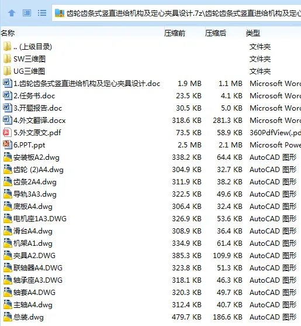Click the Word icon next to 2.任务书.doc
Image resolution: width=301 pixels, height=326 pixels.
[8, 95]
